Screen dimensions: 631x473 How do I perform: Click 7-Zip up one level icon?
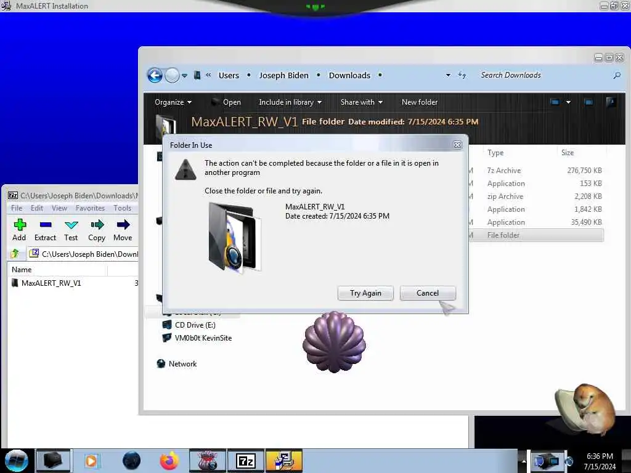pyautogui.click(x=15, y=254)
